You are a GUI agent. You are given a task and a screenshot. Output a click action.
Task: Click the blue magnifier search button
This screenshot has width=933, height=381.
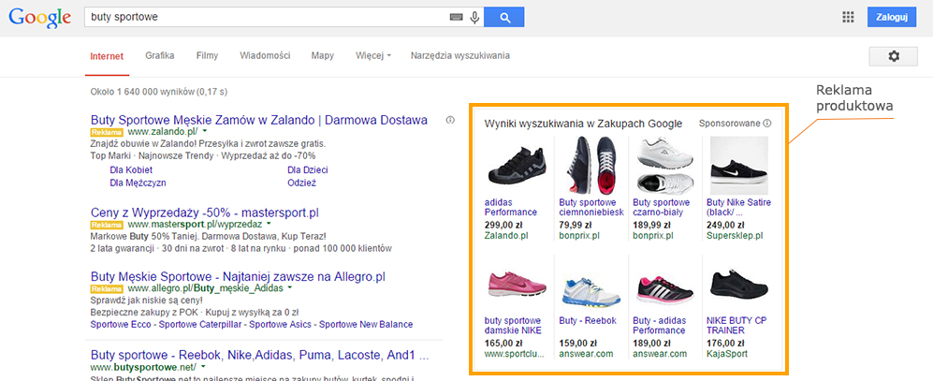pyautogui.click(x=504, y=17)
